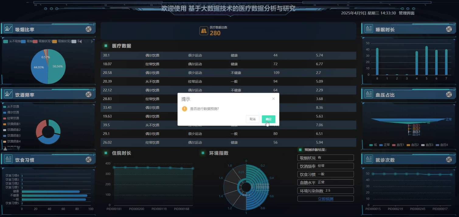Page up the drinking frequency legend
This screenshot has width=459, height=217.
click(5, 149)
